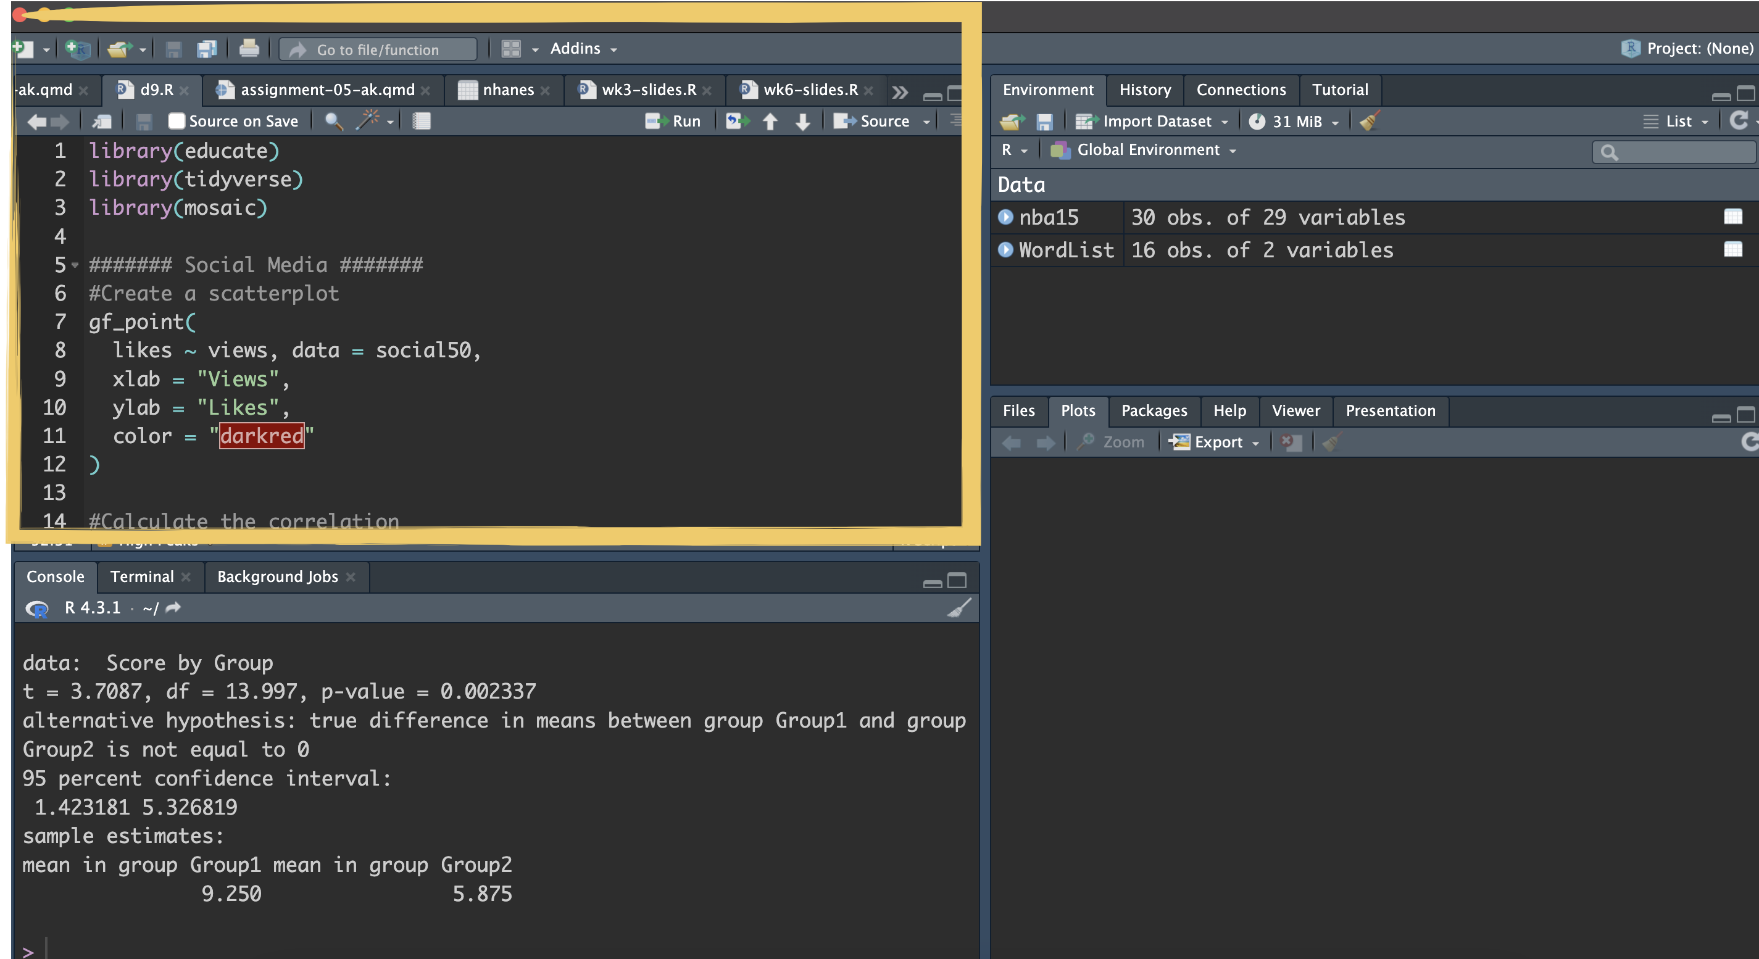Open the code tools magic wand

coord(368,121)
